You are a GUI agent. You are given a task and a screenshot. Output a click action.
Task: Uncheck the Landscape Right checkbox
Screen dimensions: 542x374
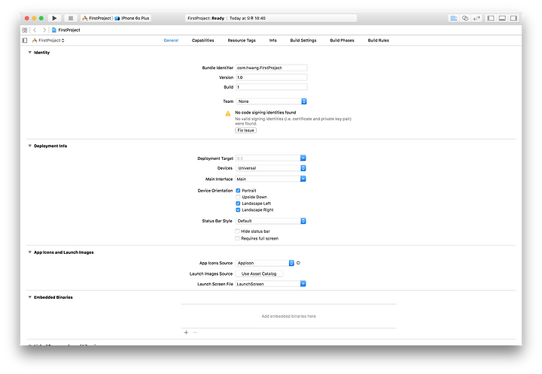(238, 210)
